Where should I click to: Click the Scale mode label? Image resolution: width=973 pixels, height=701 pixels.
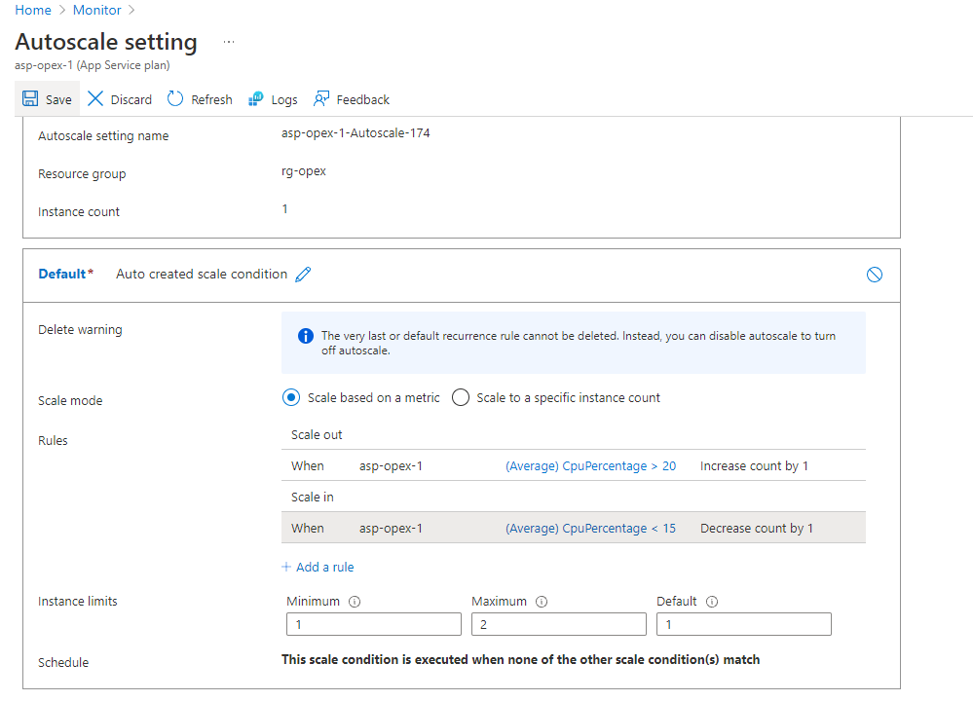point(70,401)
